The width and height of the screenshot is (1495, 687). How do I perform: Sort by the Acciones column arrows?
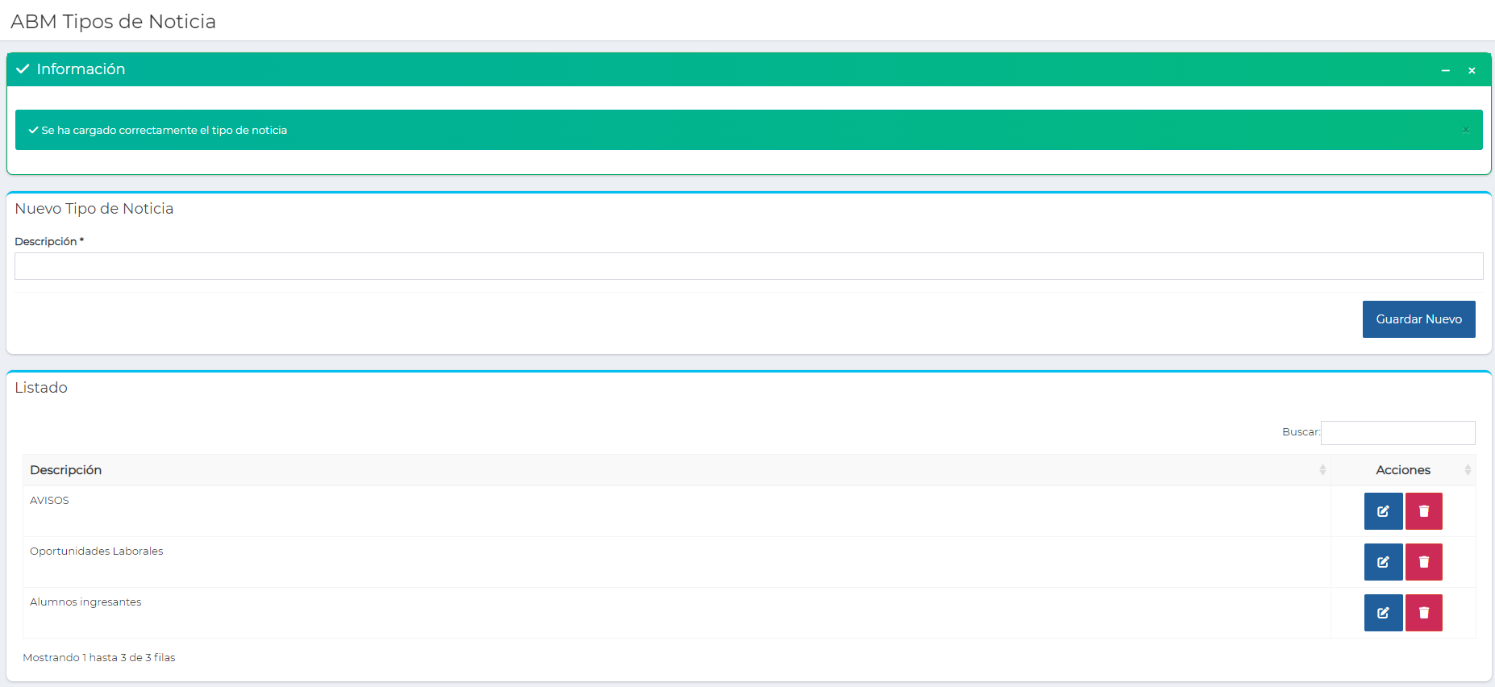coord(1468,470)
